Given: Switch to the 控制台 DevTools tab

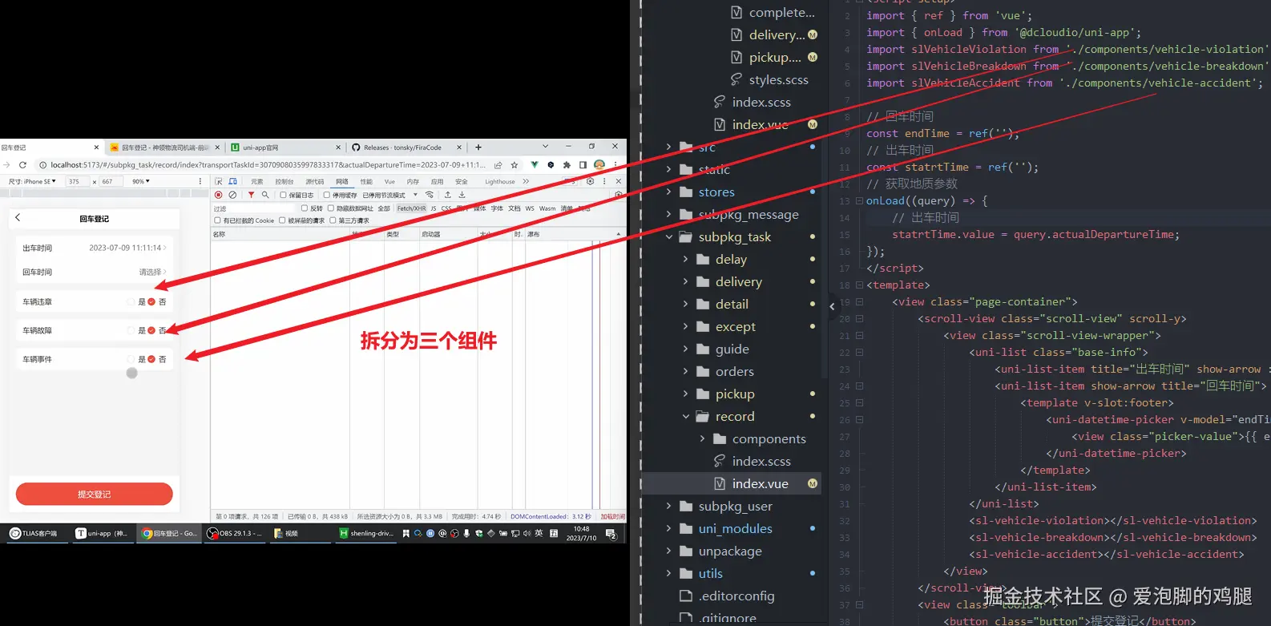Looking at the screenshot, I should (x=284, y=182).
